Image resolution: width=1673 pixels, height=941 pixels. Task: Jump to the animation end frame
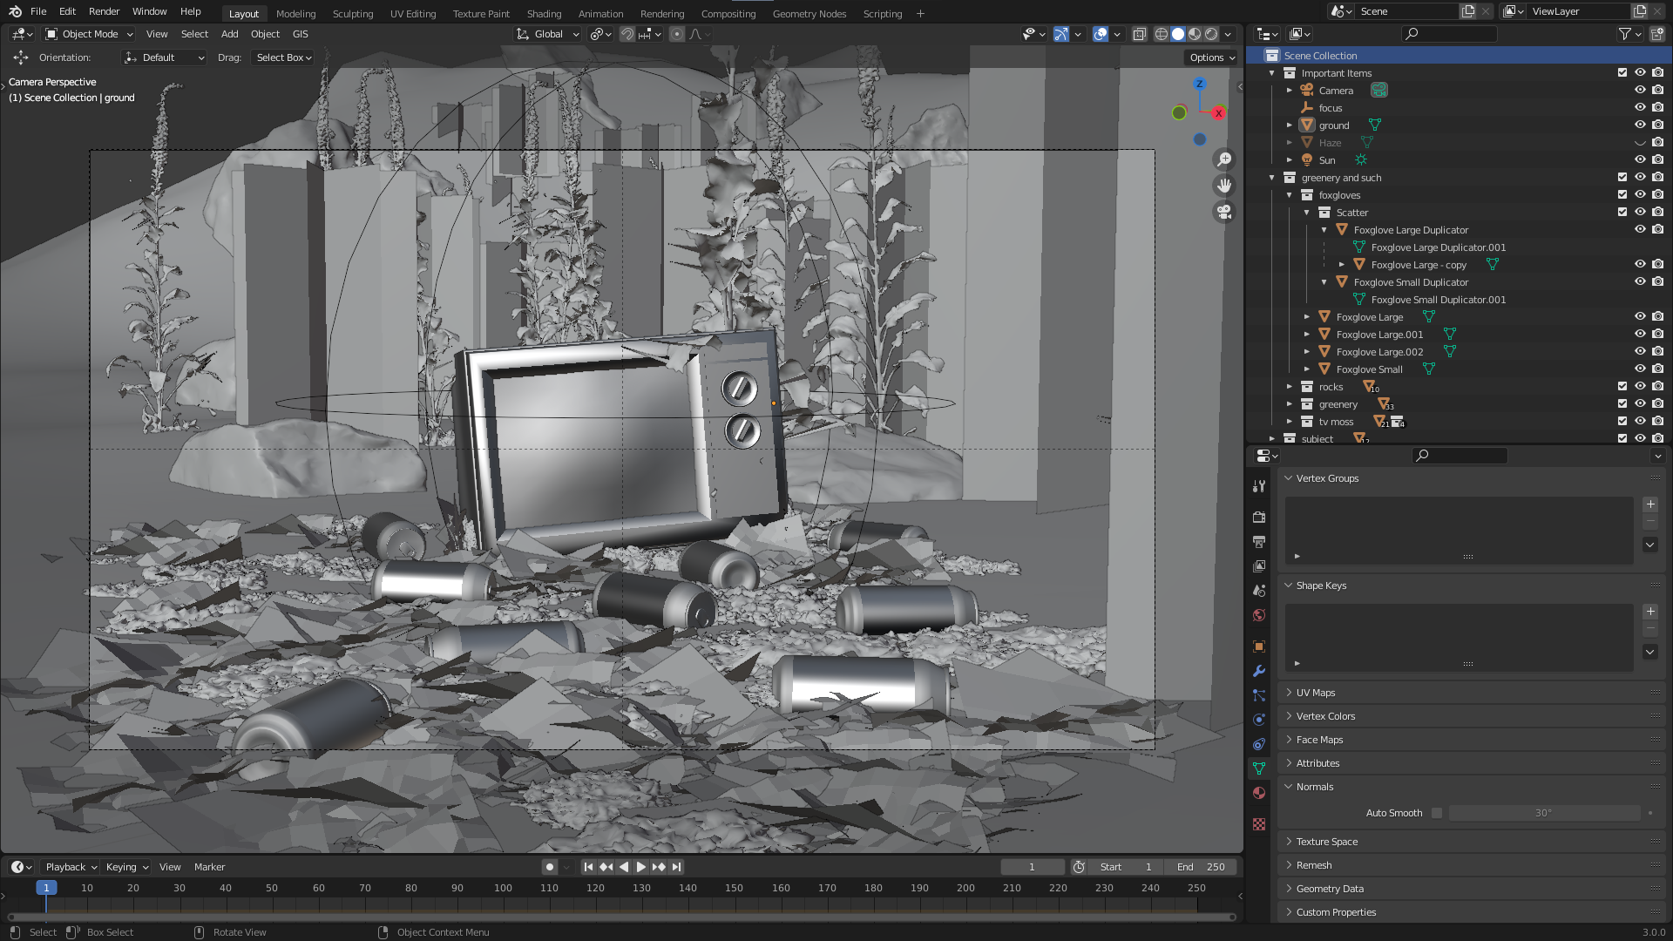(677, 867)
